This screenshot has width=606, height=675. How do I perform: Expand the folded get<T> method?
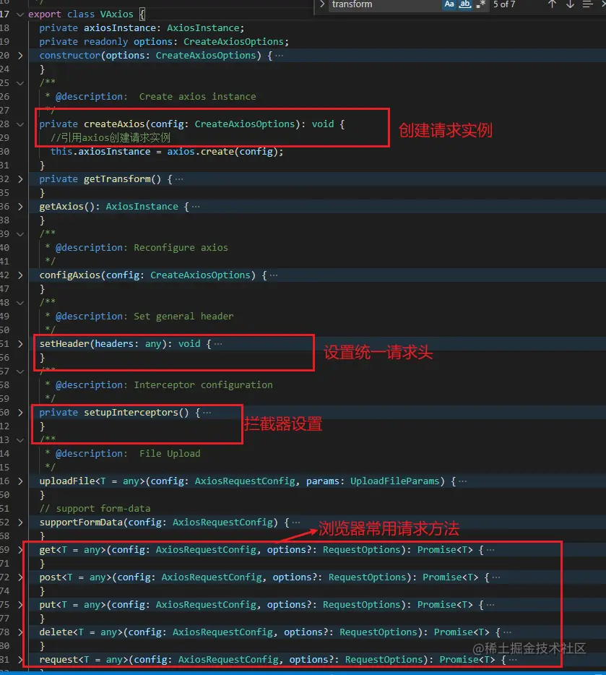(20, 550)
